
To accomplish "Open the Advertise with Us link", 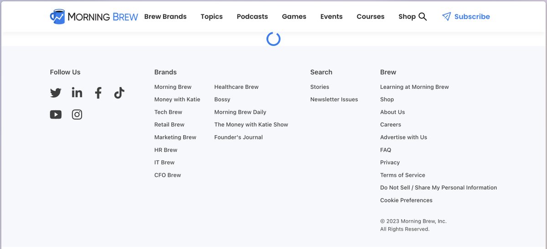I will (x=404, y=137).
